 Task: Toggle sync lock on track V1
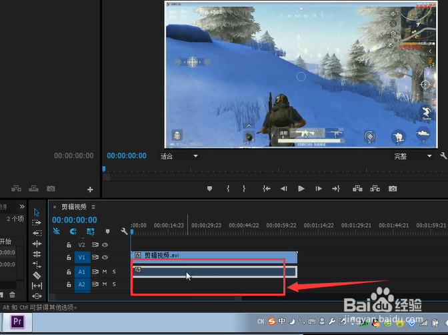(95, 258)
